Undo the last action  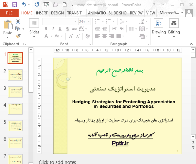click(24, 5)
